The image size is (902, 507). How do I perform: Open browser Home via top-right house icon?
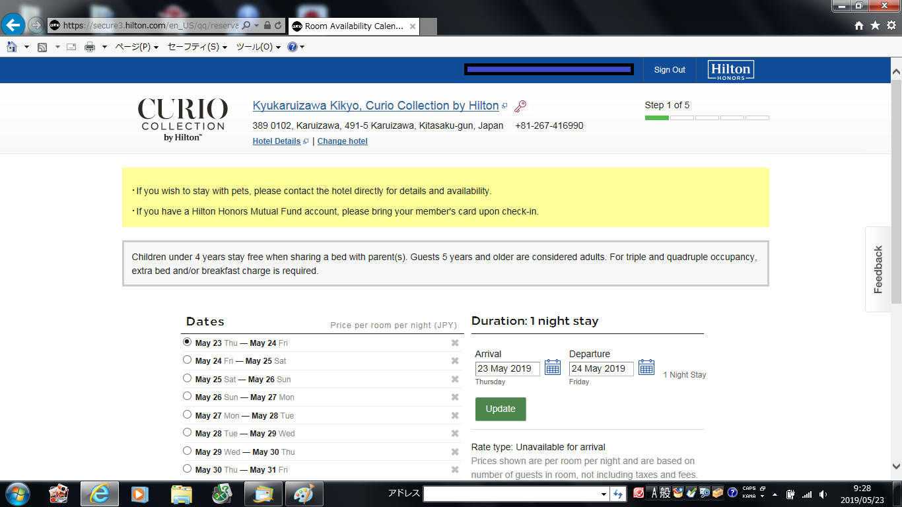coord(859,26)
